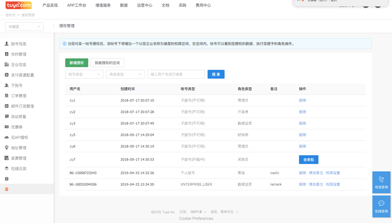Click 删除 for zy3 row

point(303,124)
